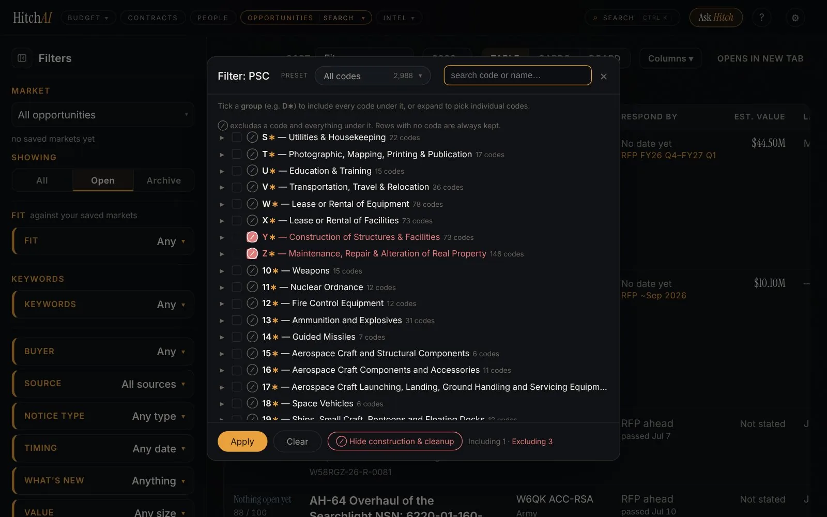Open settings gear icon in top bar

click(795, 18)
